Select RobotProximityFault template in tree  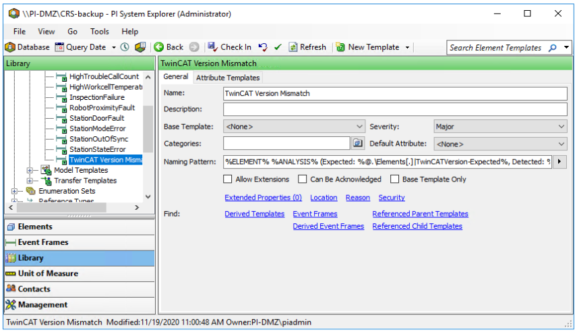102,107
